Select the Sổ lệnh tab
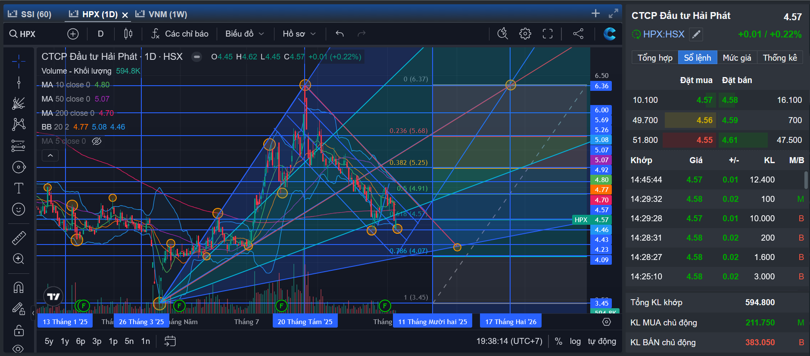The width and height of the screenshot is (810, 356). tap(698, 58)
